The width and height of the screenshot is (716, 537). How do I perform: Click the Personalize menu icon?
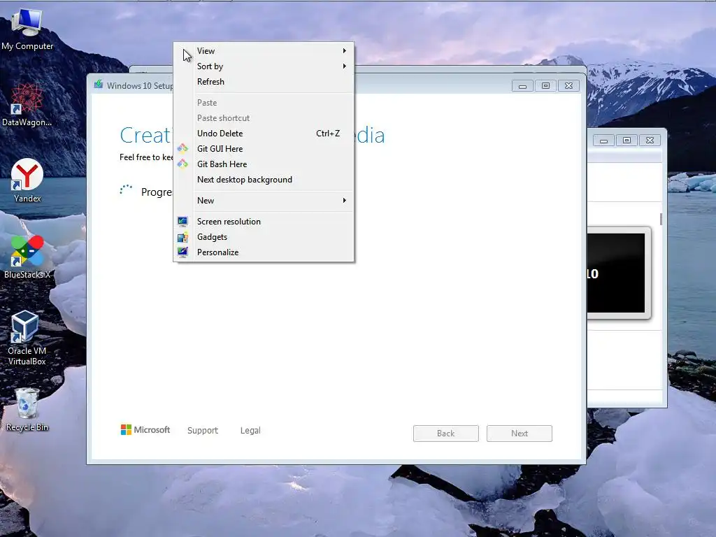click(182, 252)
